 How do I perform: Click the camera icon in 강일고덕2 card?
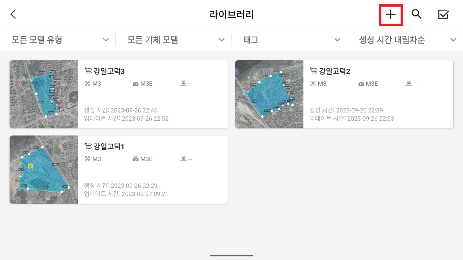point(361,84)
